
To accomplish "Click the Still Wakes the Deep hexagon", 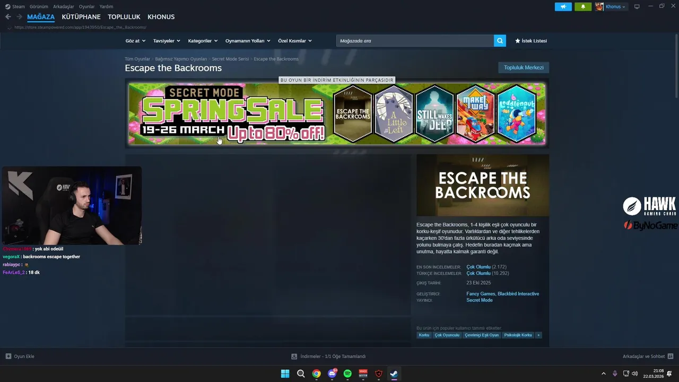I will coord(435,114).
